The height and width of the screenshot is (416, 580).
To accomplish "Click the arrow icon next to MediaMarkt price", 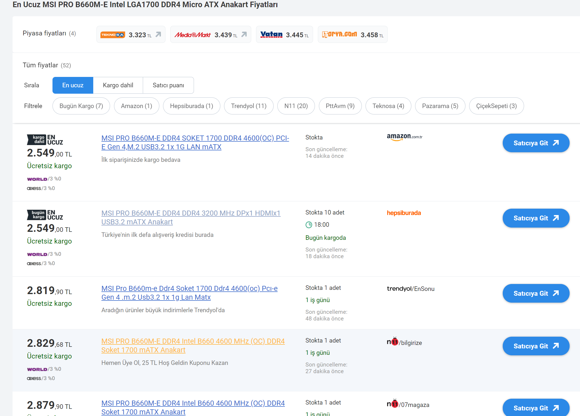I will (244, 34).
